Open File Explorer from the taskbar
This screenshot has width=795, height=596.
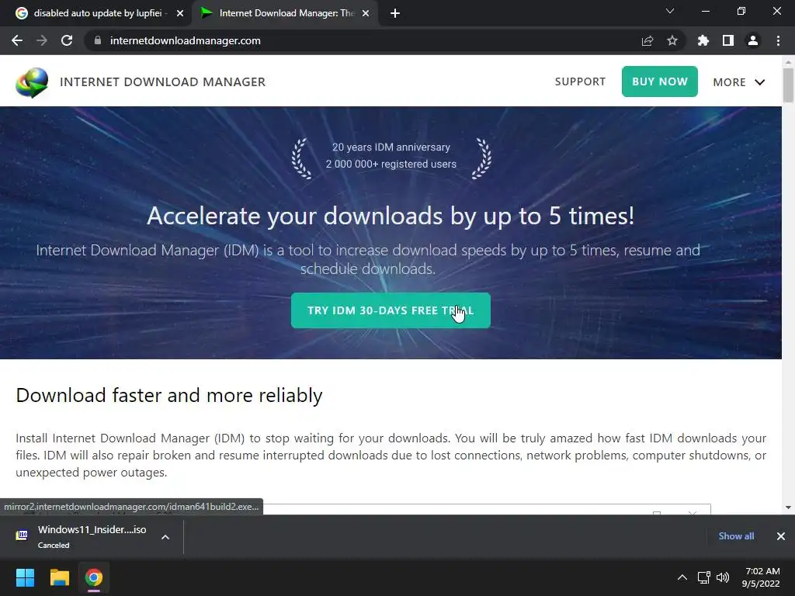[x=59, y=577]
